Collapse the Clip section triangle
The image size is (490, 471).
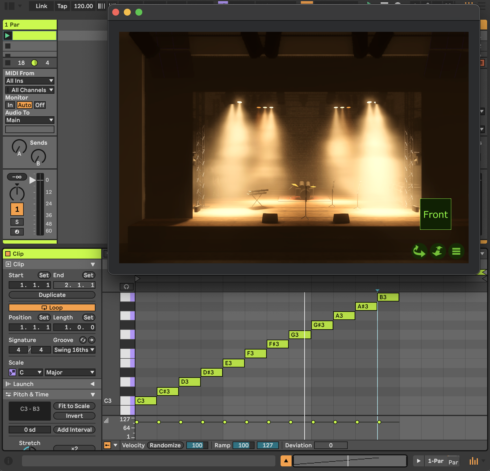(93, 264)
